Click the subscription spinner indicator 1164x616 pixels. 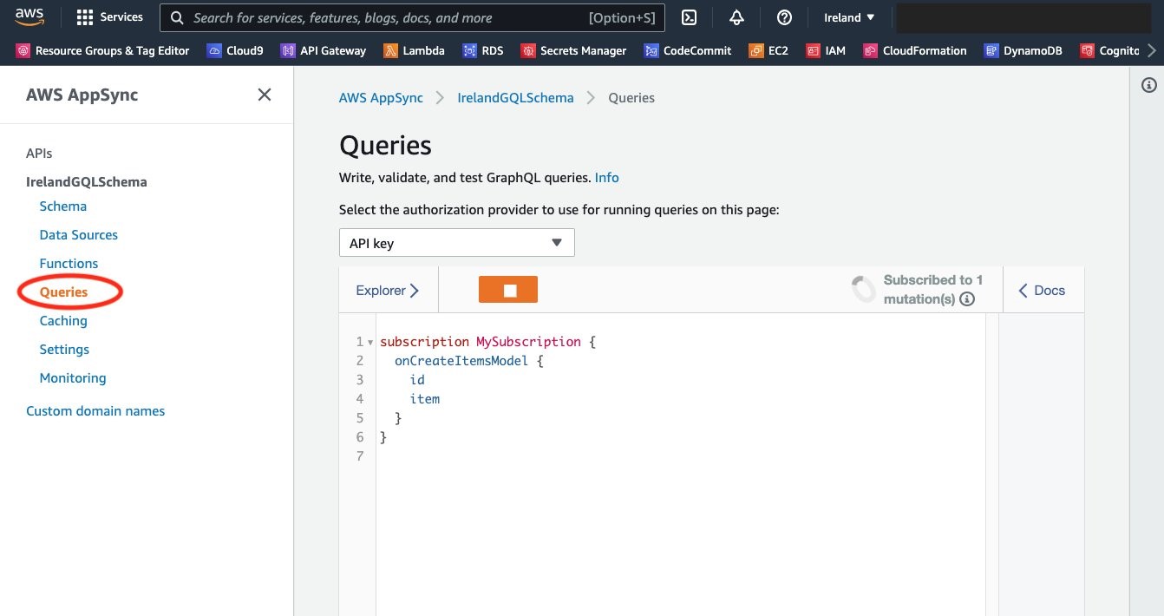pyautogui.click(x=864, y=290)
